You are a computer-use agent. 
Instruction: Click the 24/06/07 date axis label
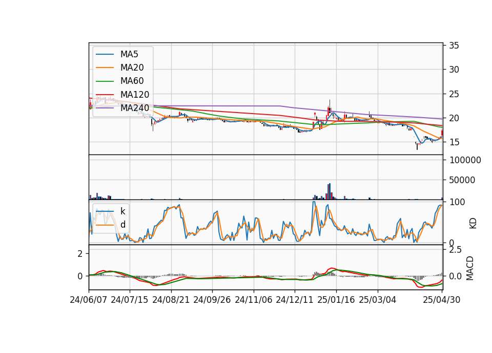click(x=89, y=300)
